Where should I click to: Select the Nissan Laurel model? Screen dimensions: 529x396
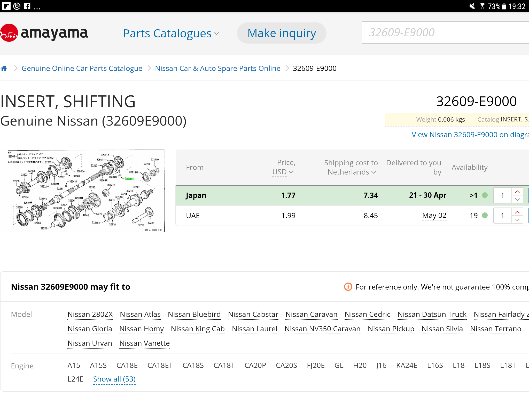click(x=255, y=329)
